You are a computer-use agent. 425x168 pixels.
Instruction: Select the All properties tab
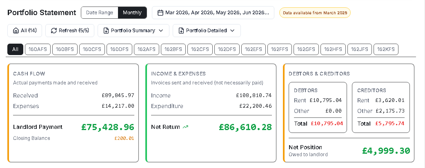coord(15,49)
